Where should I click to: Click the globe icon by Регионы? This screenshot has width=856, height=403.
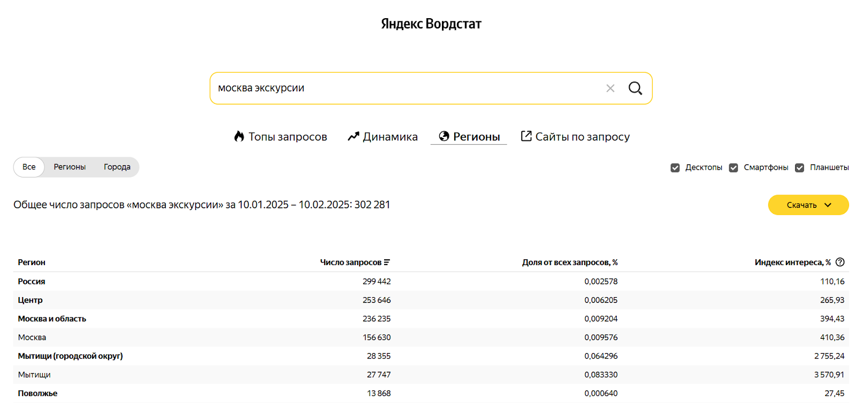444,136
